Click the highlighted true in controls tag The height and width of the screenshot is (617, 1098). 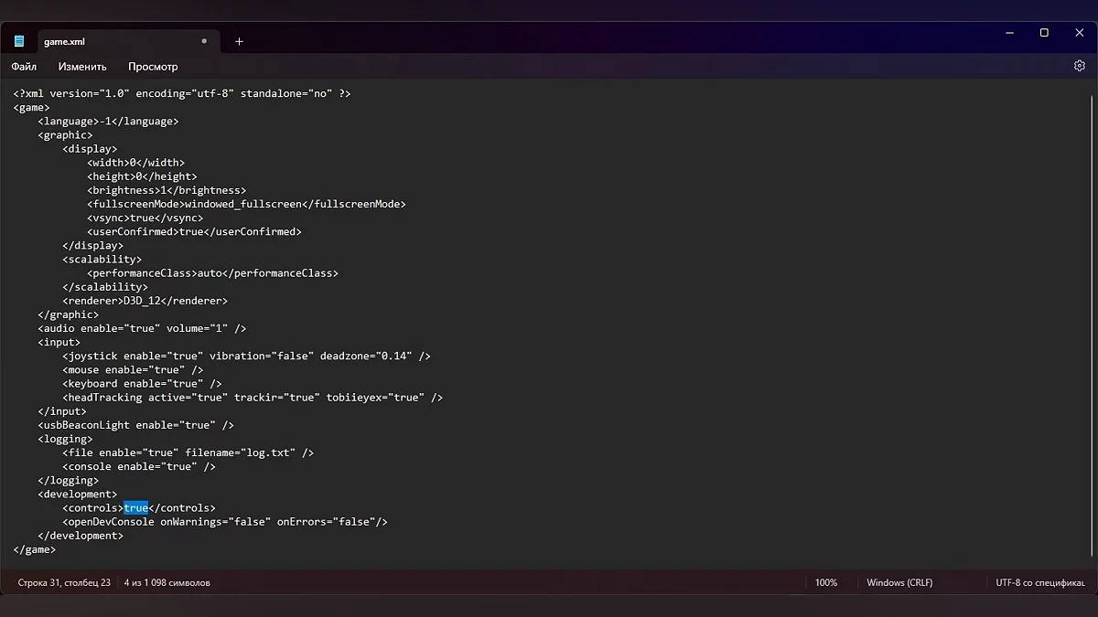(135, 508)
